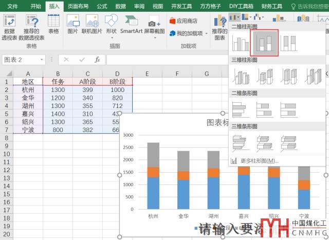Open 更多柱形图(M)... menu entry
329x240 pixels.
click(x=260, y=161)
